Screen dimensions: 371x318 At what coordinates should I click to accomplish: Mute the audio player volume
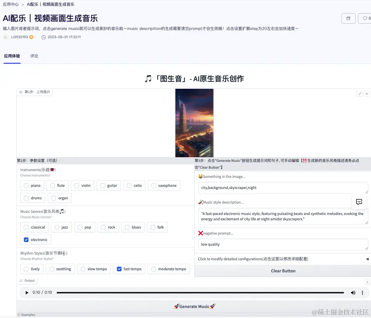pyautogui.click(x=353, y=293)
